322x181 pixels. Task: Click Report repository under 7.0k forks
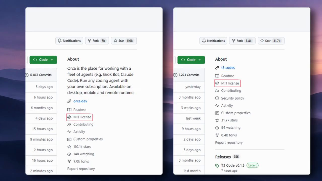81,169
